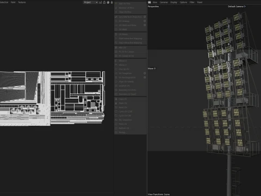Open the viewport Options menu
Screen dimensions: 261x196
pyautogui.click(x=183, y=2)
